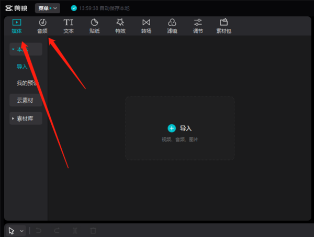
Task: Select the 调节 (Adjust) sliders icon
Action: [198, 26]
